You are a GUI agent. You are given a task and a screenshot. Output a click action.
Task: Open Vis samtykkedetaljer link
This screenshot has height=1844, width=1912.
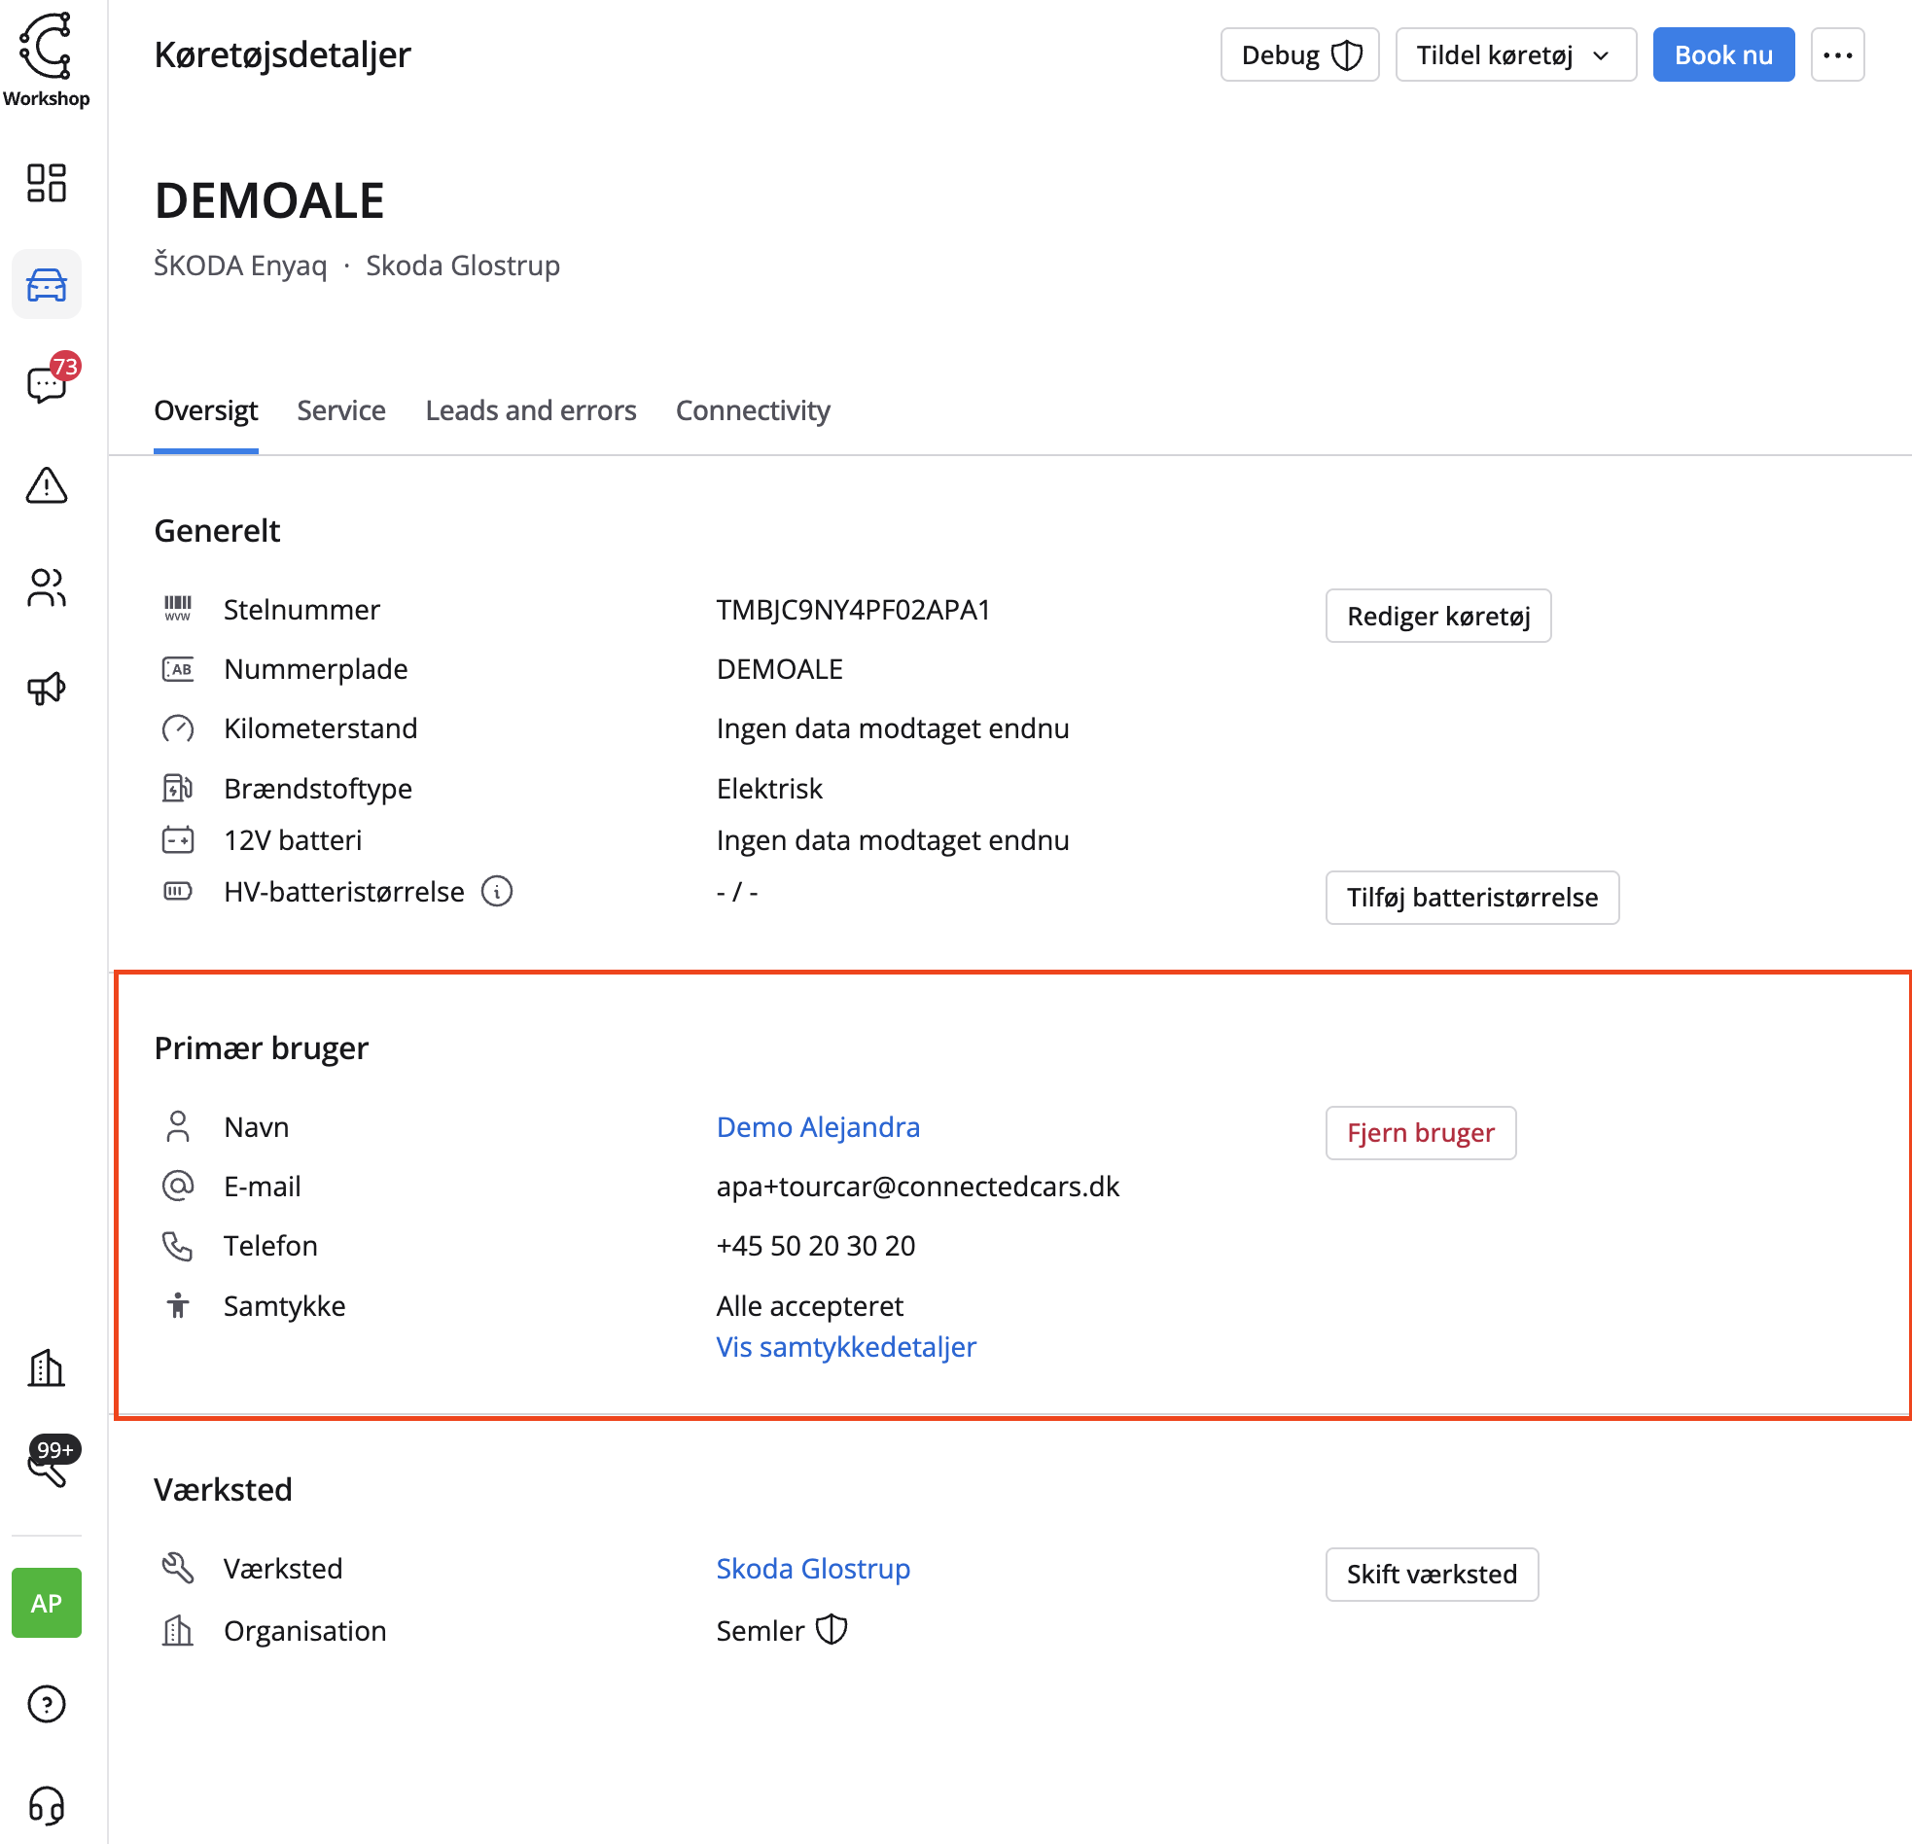(846, 1346)
